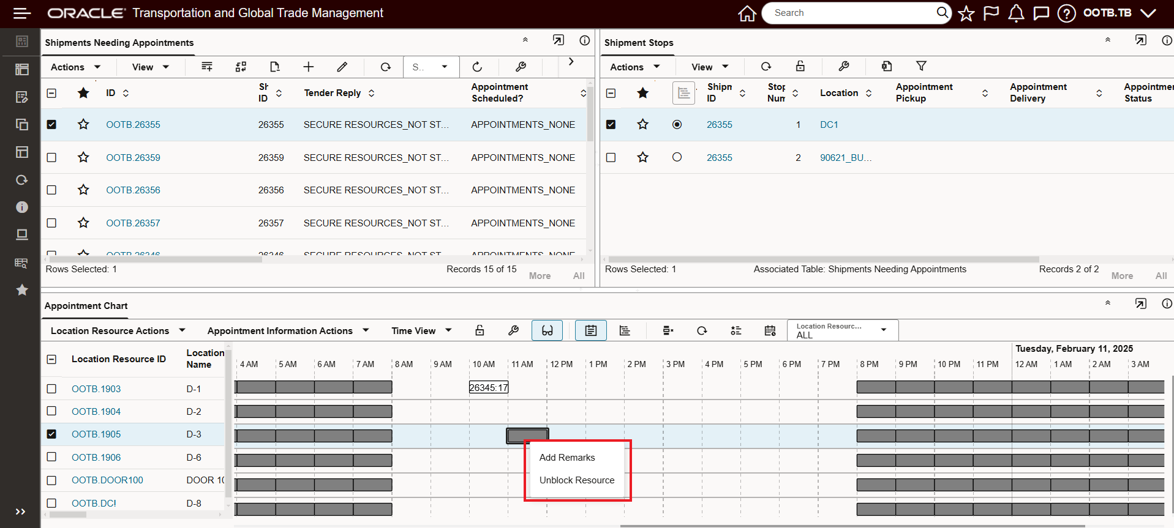Check the OOTB.26357 row checkbox
The width and height of the screenshot is (1174, 528).
click(x=51, y=223)
